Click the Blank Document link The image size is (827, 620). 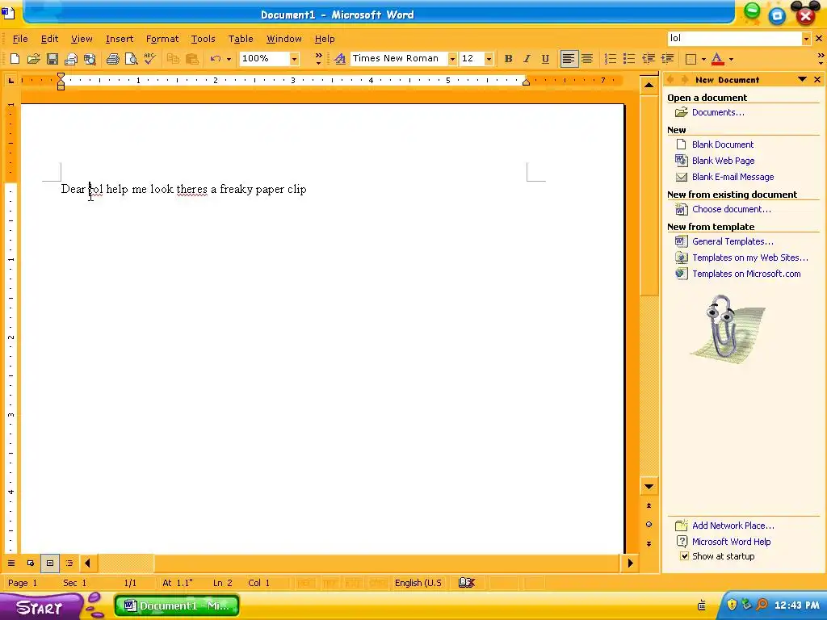(723, 145)
